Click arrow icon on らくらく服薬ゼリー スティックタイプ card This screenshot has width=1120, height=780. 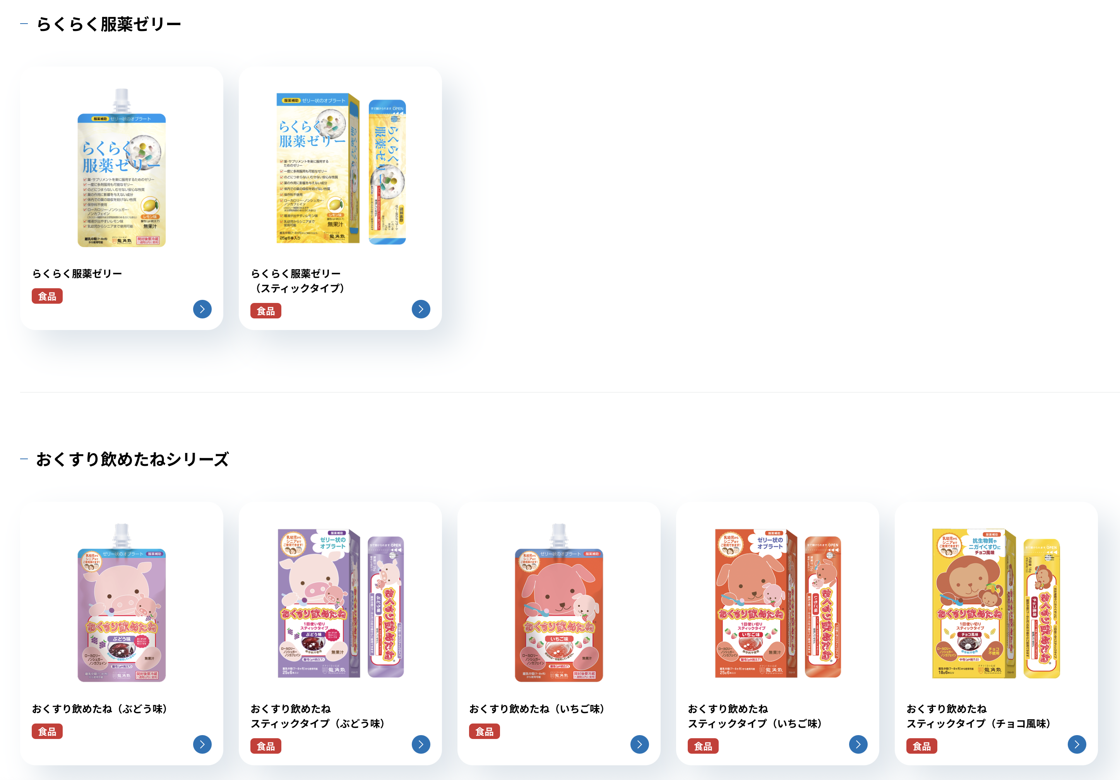click(x=421, y=309)
